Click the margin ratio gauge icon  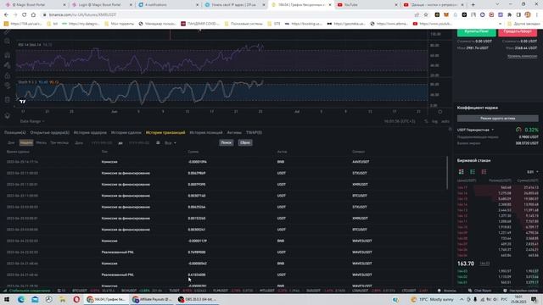point(518,130)
